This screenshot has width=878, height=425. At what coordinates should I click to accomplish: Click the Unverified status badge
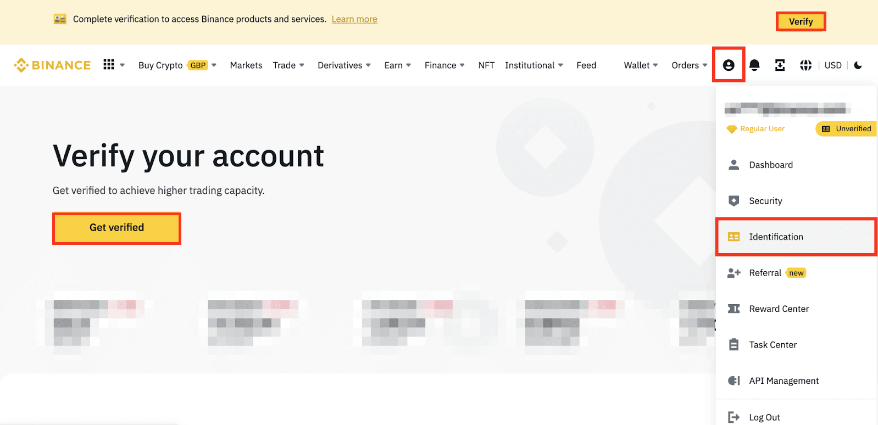pos(846,129)
